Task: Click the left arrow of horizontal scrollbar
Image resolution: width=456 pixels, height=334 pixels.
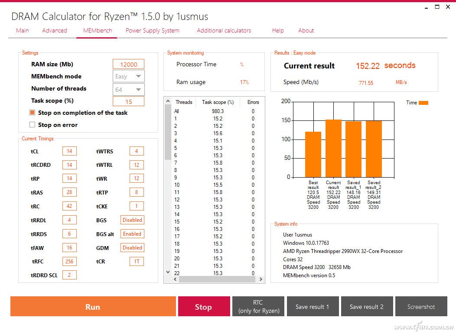Action: pos(175,279)
